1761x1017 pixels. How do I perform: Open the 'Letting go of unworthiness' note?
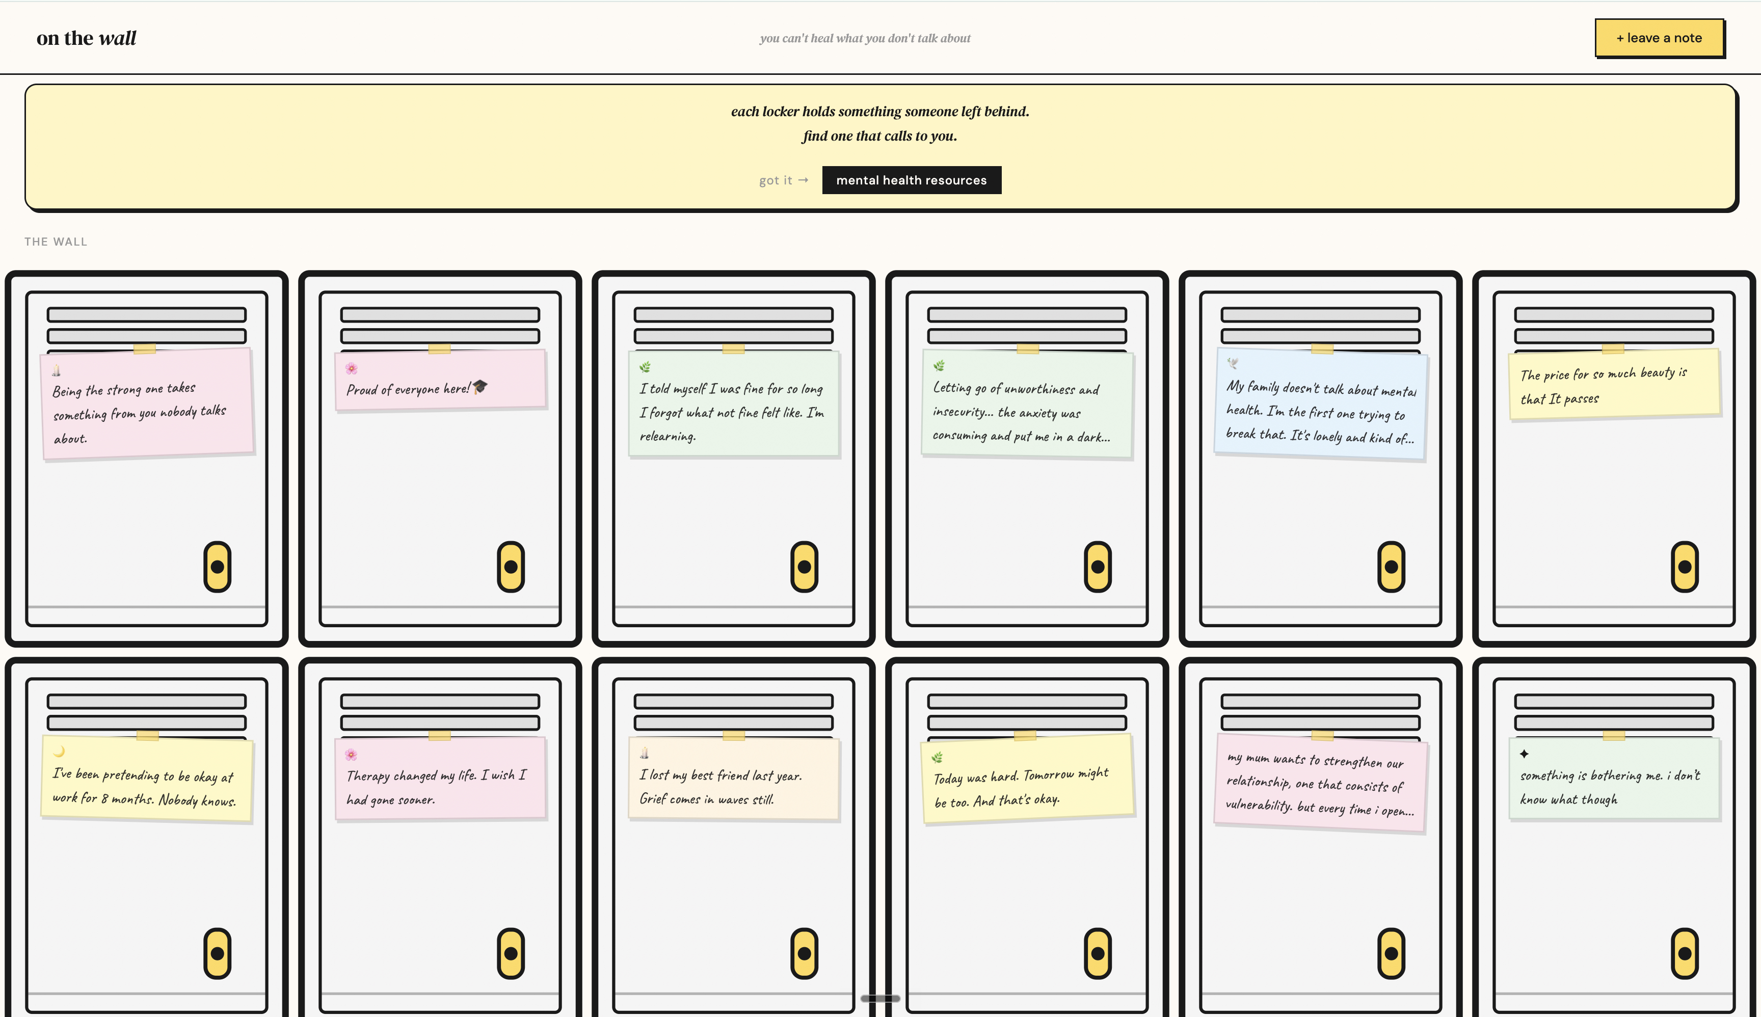tap(1027, 405)
